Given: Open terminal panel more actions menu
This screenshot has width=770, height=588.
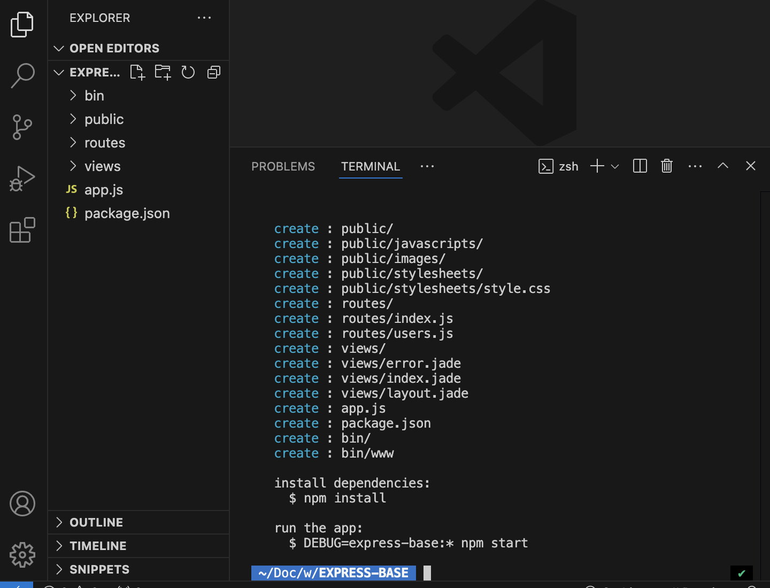Looking at the screenshot, I should [x=695, y=166].
